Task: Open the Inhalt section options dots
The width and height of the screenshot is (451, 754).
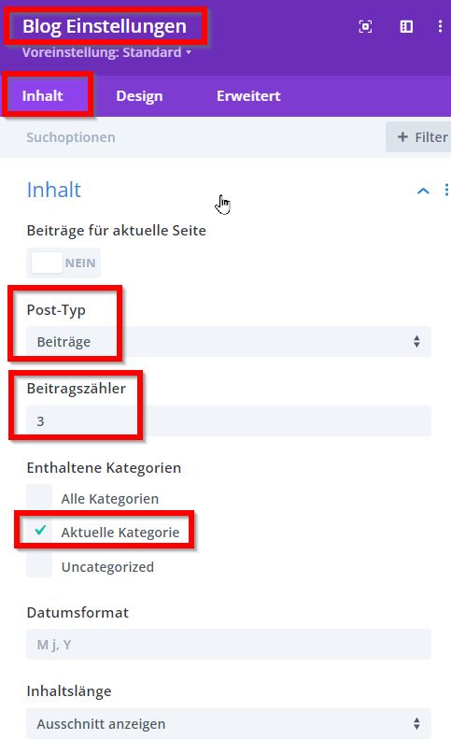Action: [446, 190]
